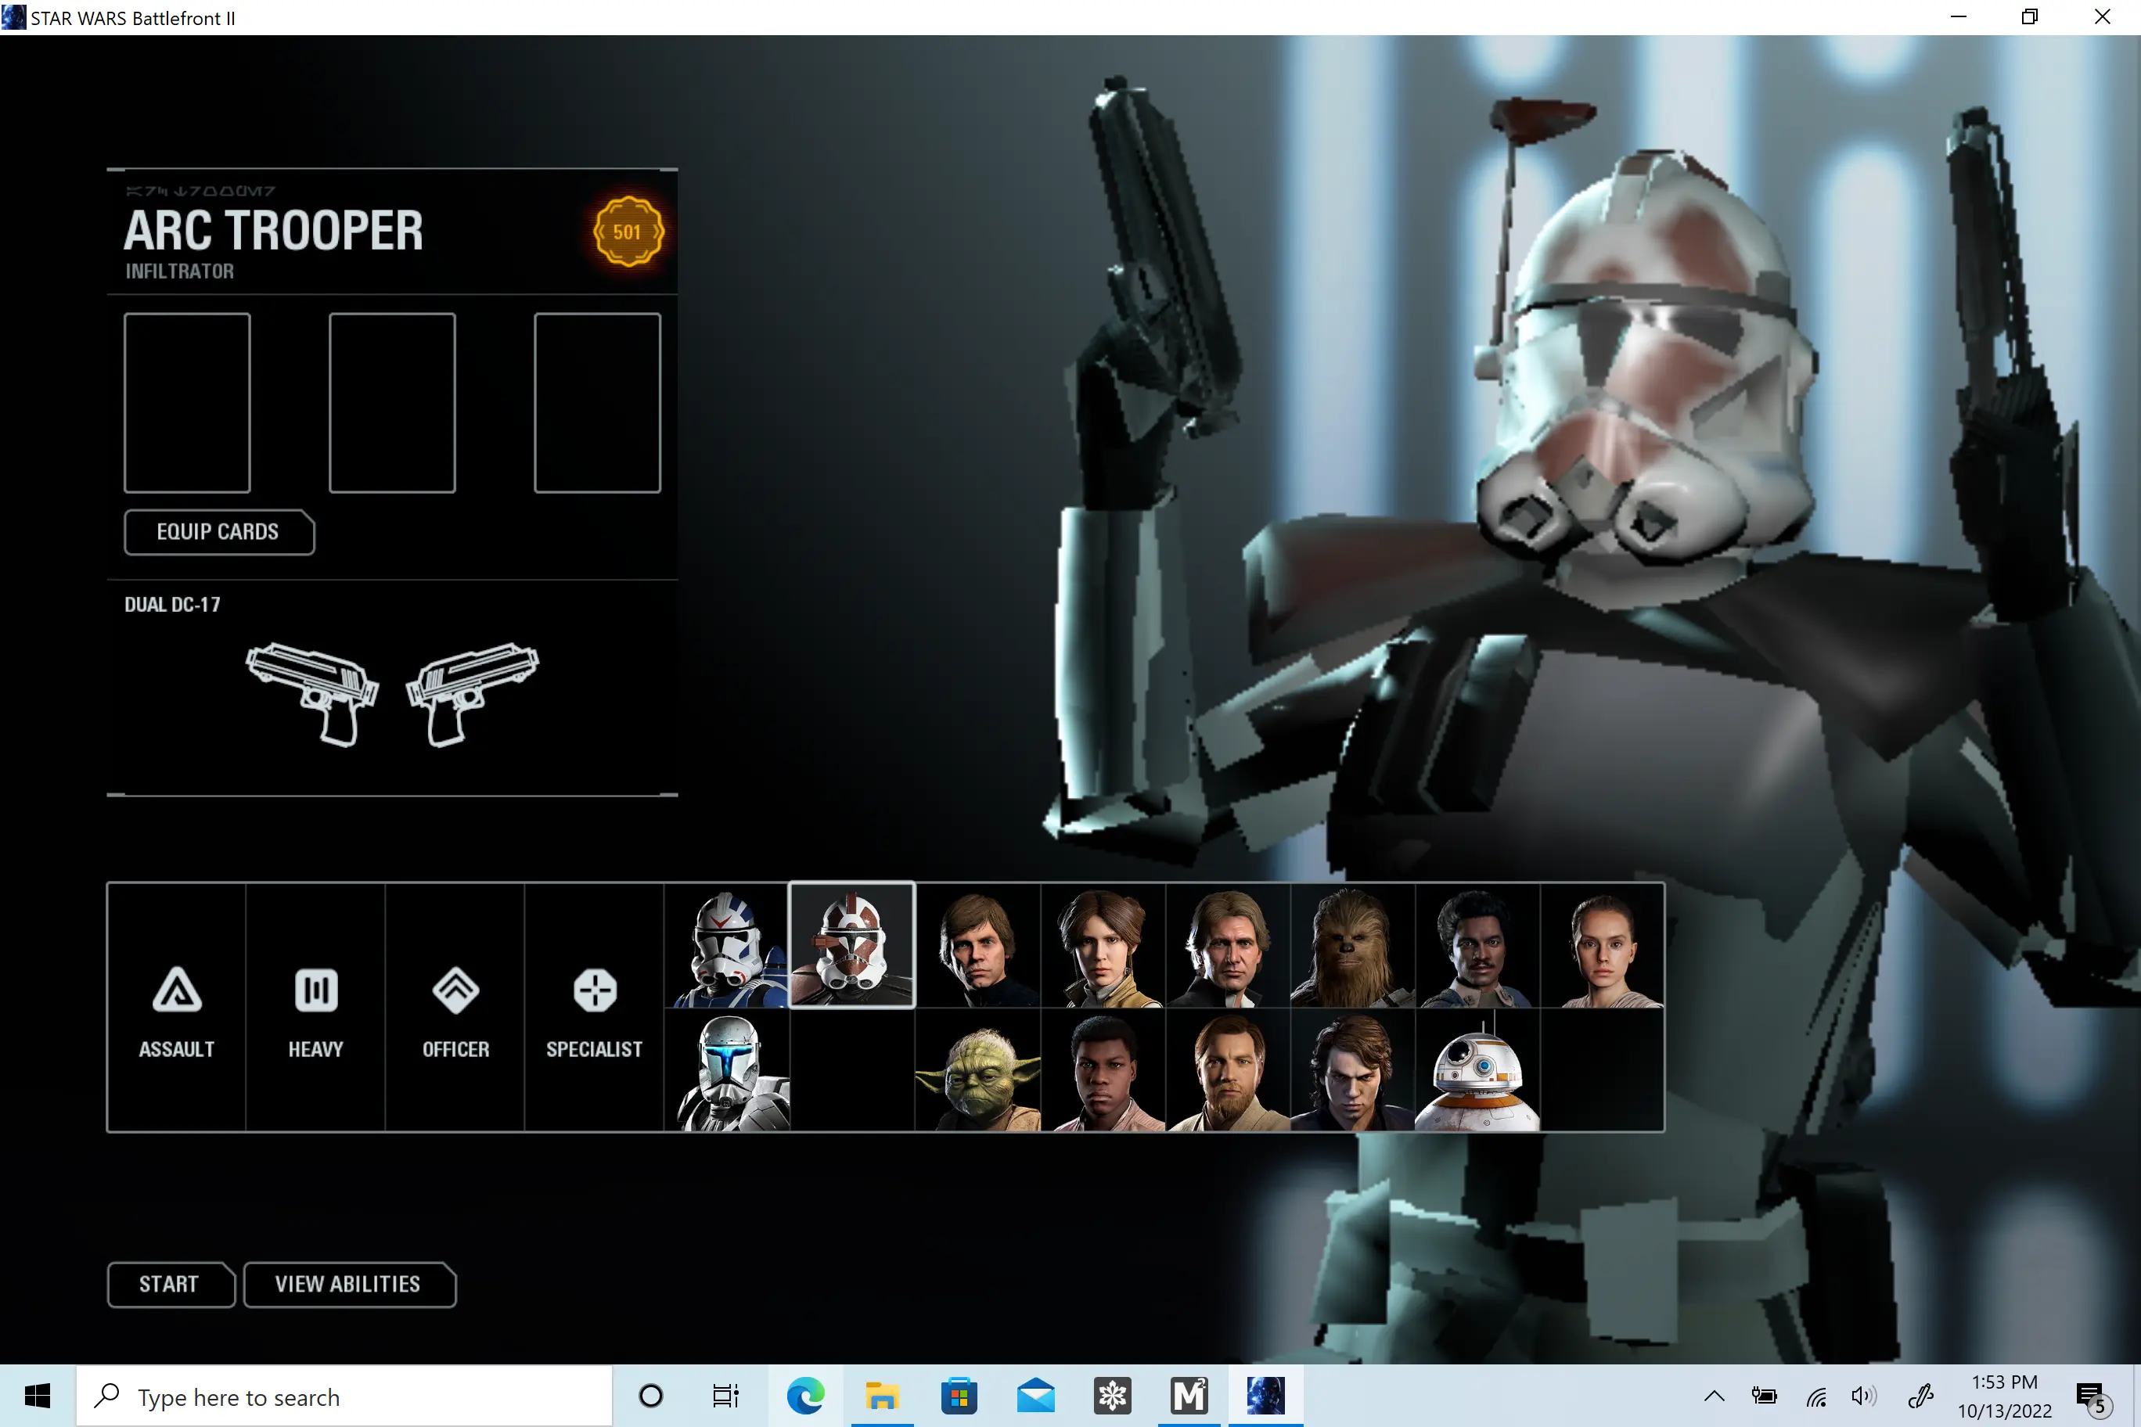This screenshot has height=1427, width=2141.
Task: Click the Battlefront II taskbar icon
Action: click(x=1265, y=1396)
